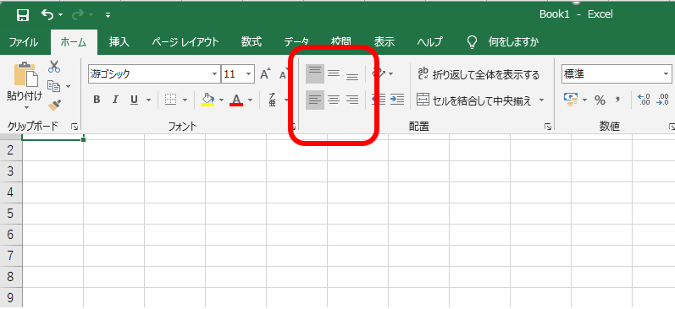Image resolution: width=675 pixels, height=309 pixels.
Task: Apply red font color A
Action: (236, 100)
